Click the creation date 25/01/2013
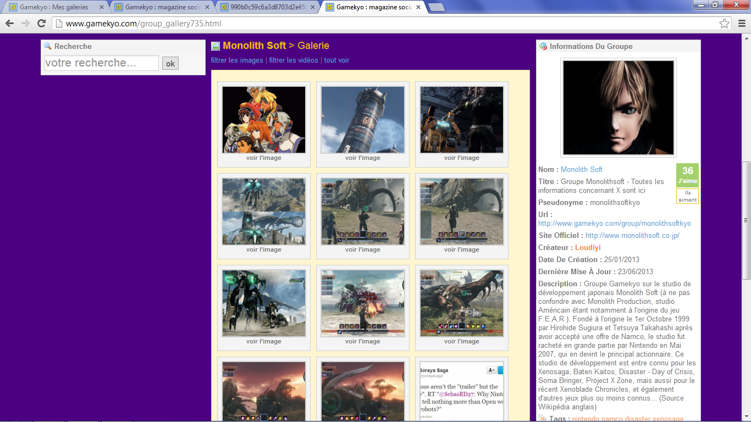Screen dimensions: 751x422 (621, 259)
